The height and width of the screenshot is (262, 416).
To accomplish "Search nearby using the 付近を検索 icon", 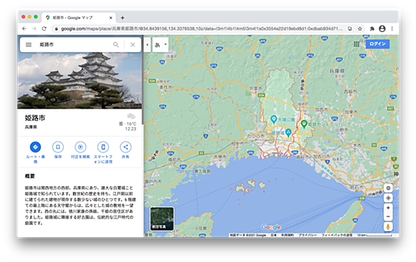I will 80,147.
